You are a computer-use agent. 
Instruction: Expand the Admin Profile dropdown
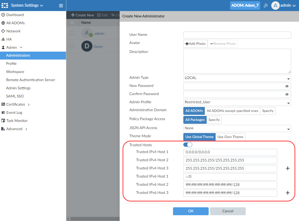(x=237, y=102)
